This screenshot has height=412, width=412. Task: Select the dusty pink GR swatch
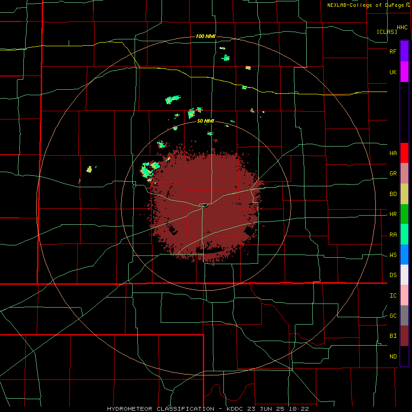click(404, 173)
